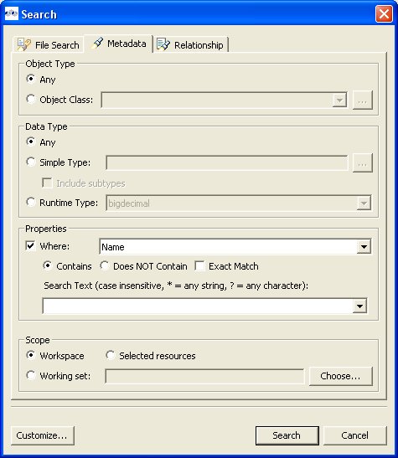Select the Contains radio button
Viewport: 398px width, 458px height.
coord(47,265)
